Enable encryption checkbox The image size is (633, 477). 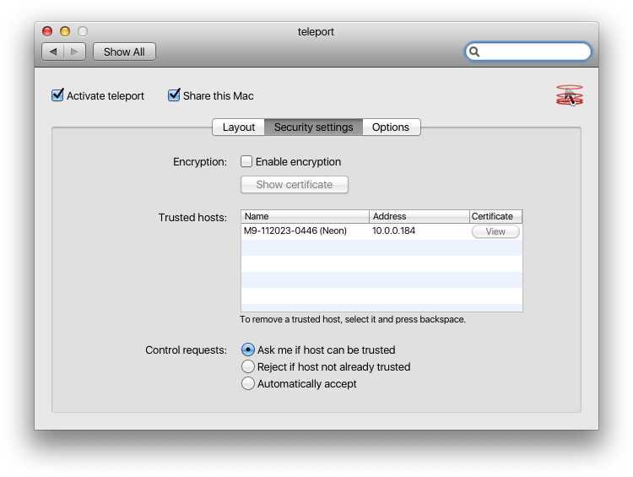click(247, 161)
